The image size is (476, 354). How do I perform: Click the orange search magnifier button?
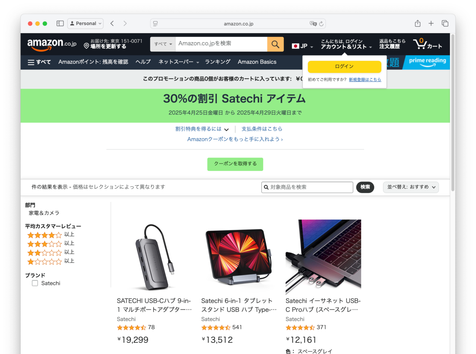275,44
